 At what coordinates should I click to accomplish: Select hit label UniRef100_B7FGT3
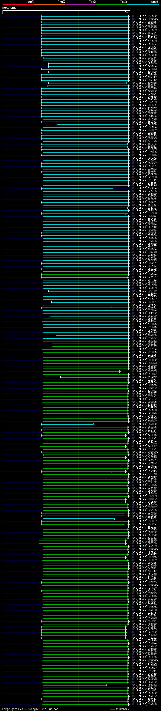[144, 69]
